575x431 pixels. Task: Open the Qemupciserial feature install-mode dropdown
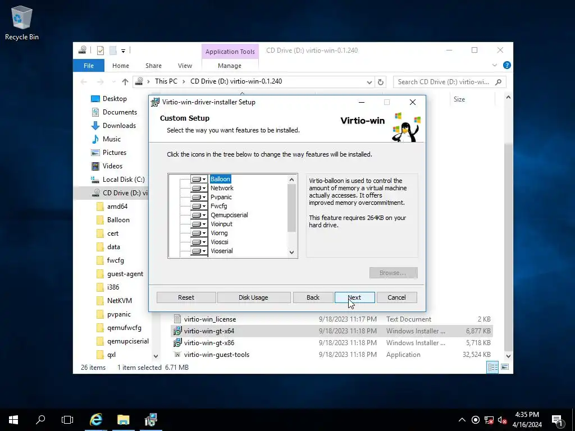point(199,215)
